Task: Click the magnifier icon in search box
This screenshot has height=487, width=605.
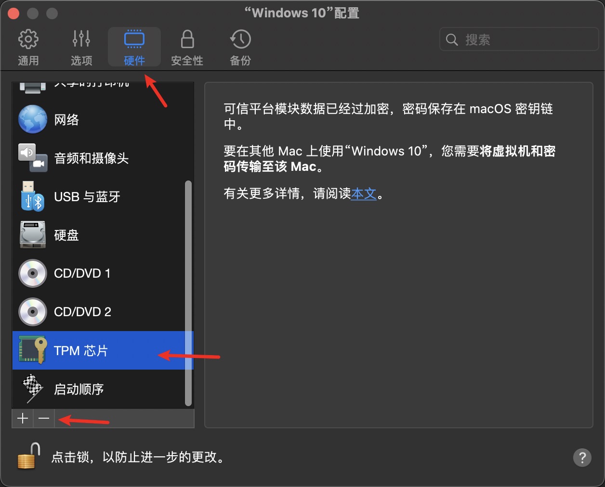Action: coord(452,40)
